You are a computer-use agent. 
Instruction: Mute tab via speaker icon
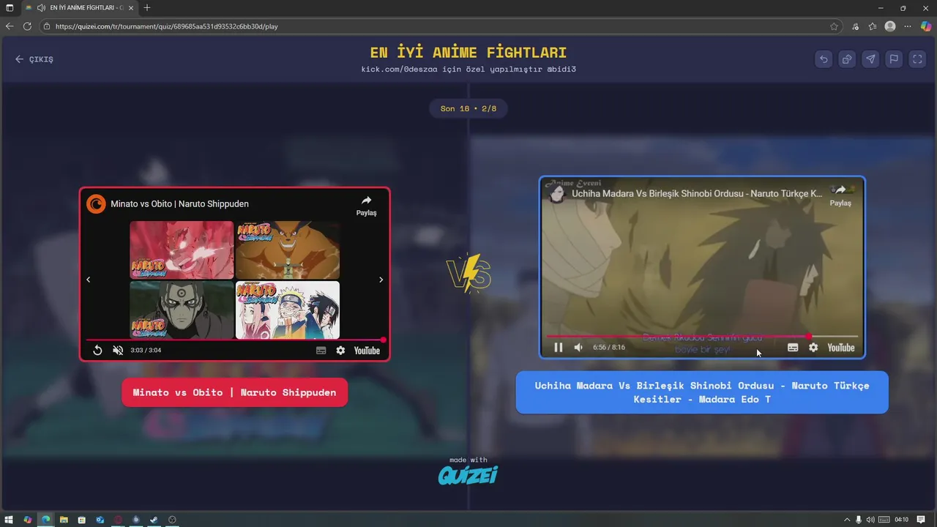point(41,7)
